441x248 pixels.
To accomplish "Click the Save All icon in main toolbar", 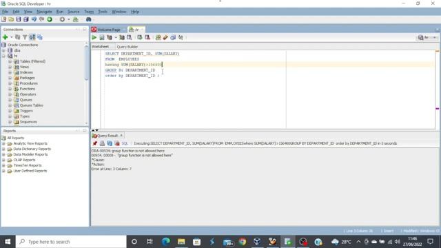I will pyautogui.click(x=26, y=19).
